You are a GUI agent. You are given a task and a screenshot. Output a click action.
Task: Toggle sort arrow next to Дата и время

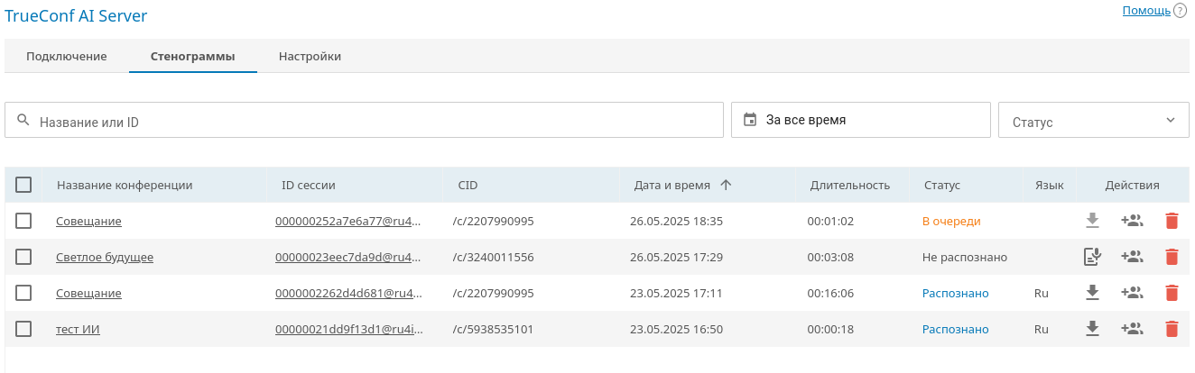(726, 185)
